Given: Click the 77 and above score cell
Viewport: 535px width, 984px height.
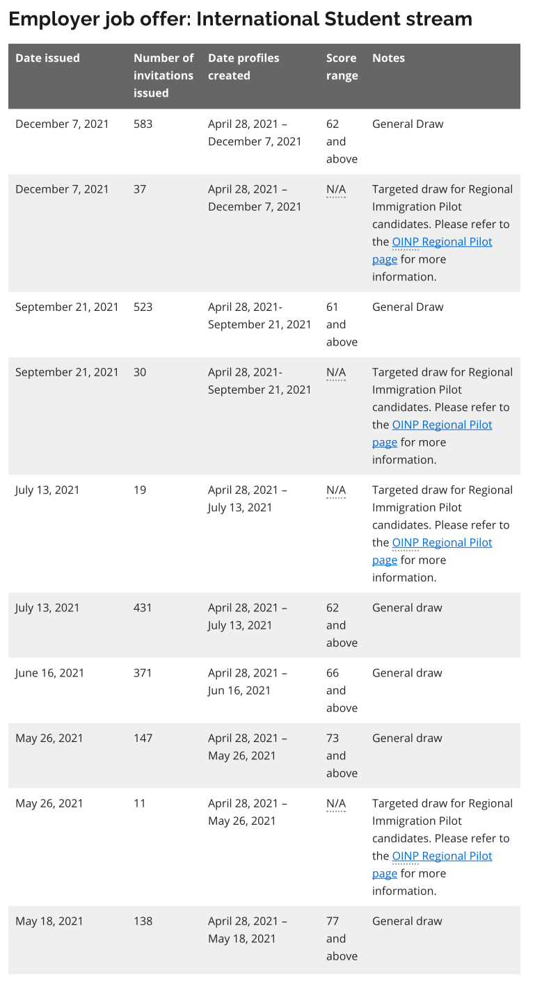Looking at the screenshot, I should coord(341,938).
